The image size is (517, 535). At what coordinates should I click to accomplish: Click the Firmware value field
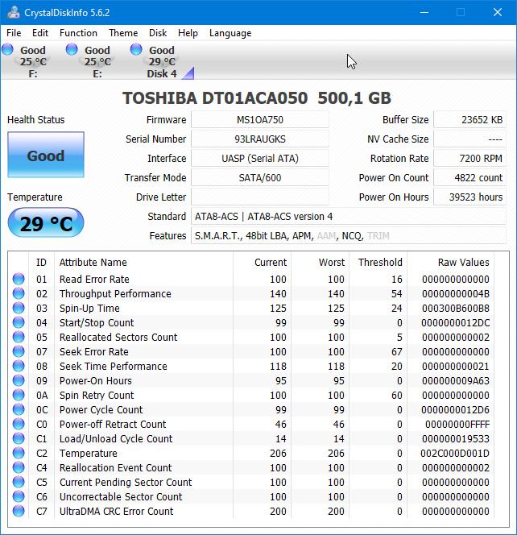[x=259, y=120]
